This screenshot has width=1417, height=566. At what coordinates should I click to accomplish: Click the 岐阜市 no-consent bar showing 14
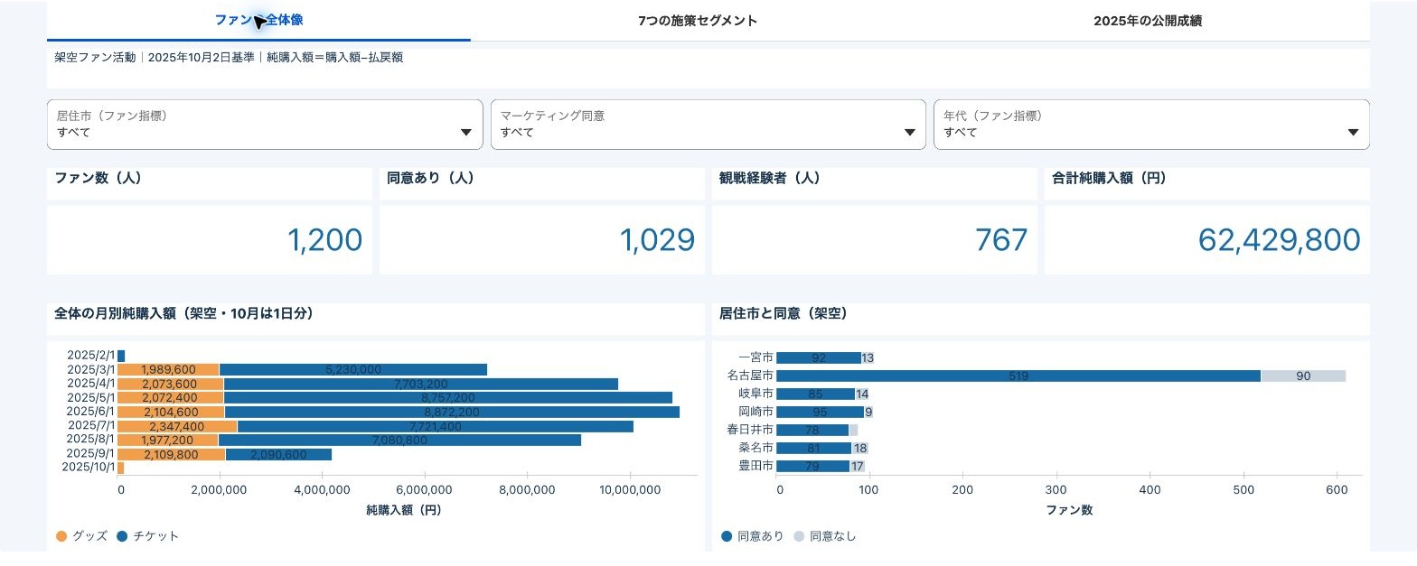[861, 394]
